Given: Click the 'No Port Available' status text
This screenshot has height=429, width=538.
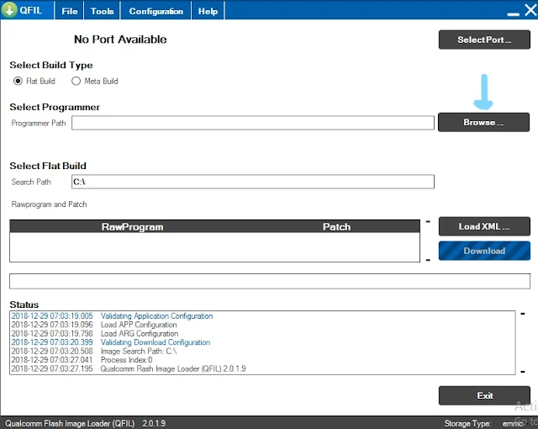Looking at the screenshot, I should click(x=120, y=40).
